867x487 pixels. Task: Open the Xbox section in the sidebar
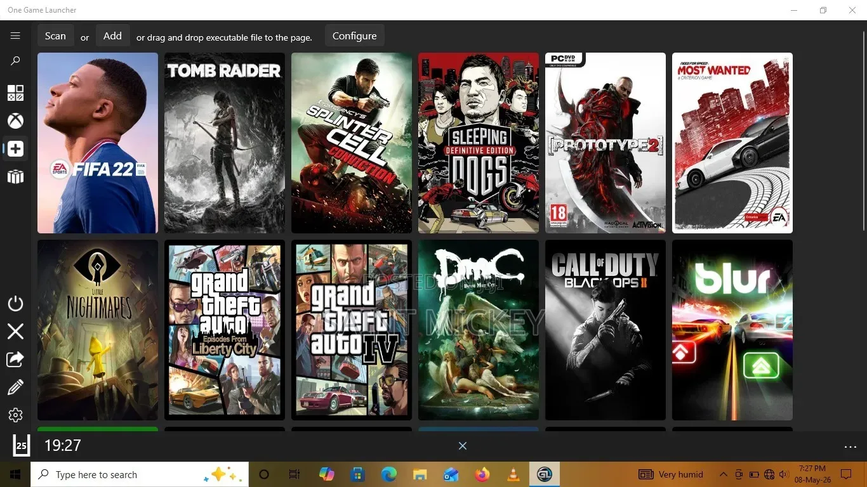tap(15, 120)
